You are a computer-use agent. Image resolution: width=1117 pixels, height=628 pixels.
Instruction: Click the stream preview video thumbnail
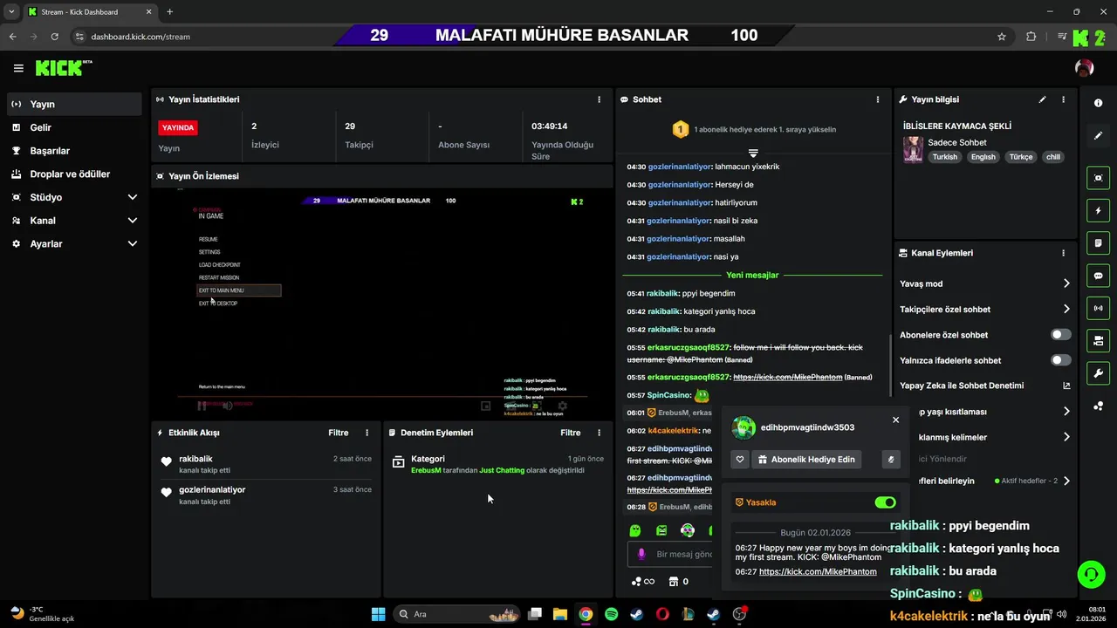click(x=381, y=304)
